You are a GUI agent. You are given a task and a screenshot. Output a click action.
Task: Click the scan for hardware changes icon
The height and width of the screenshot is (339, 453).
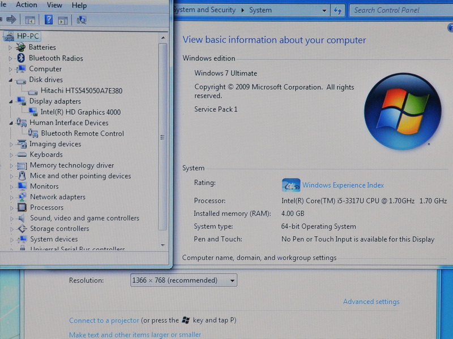[82, 20]
